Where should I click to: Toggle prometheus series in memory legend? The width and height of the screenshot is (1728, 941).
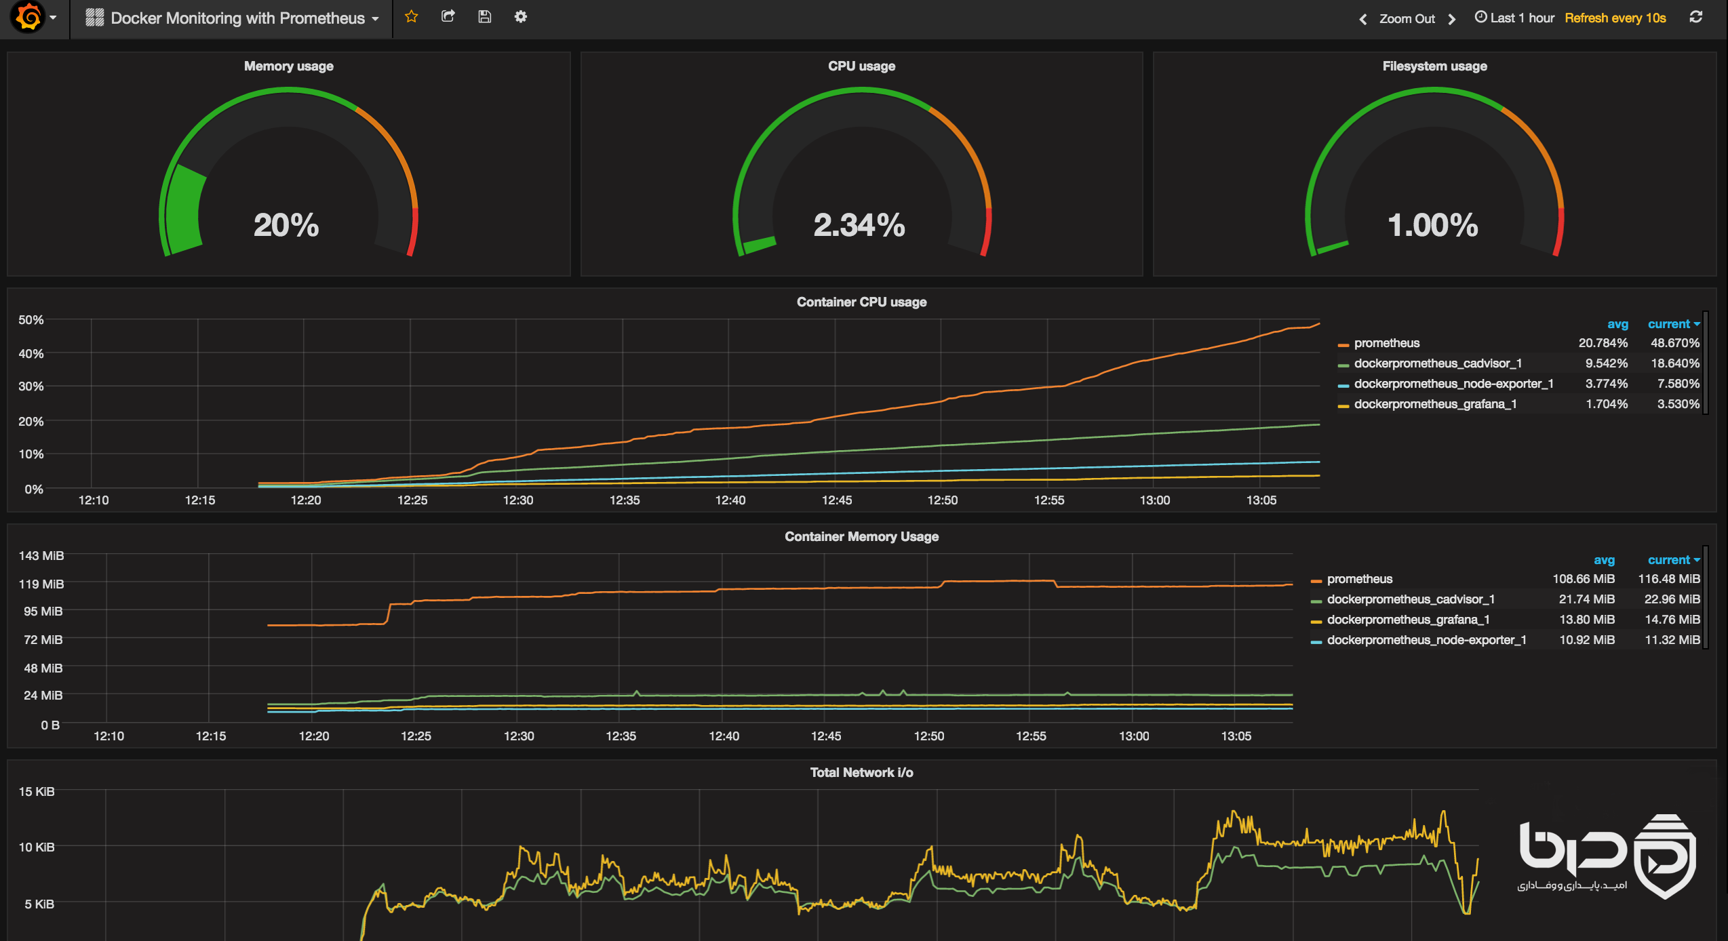pyautogui.click(x=1360, y=579)
